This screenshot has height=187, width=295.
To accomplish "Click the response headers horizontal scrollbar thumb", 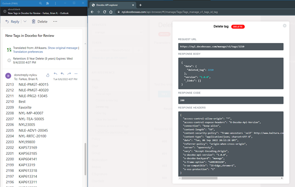I will coord(199,178).
